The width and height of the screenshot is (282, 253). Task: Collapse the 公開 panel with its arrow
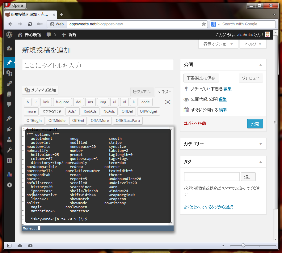pyautogui.click(x=261, y=65)
